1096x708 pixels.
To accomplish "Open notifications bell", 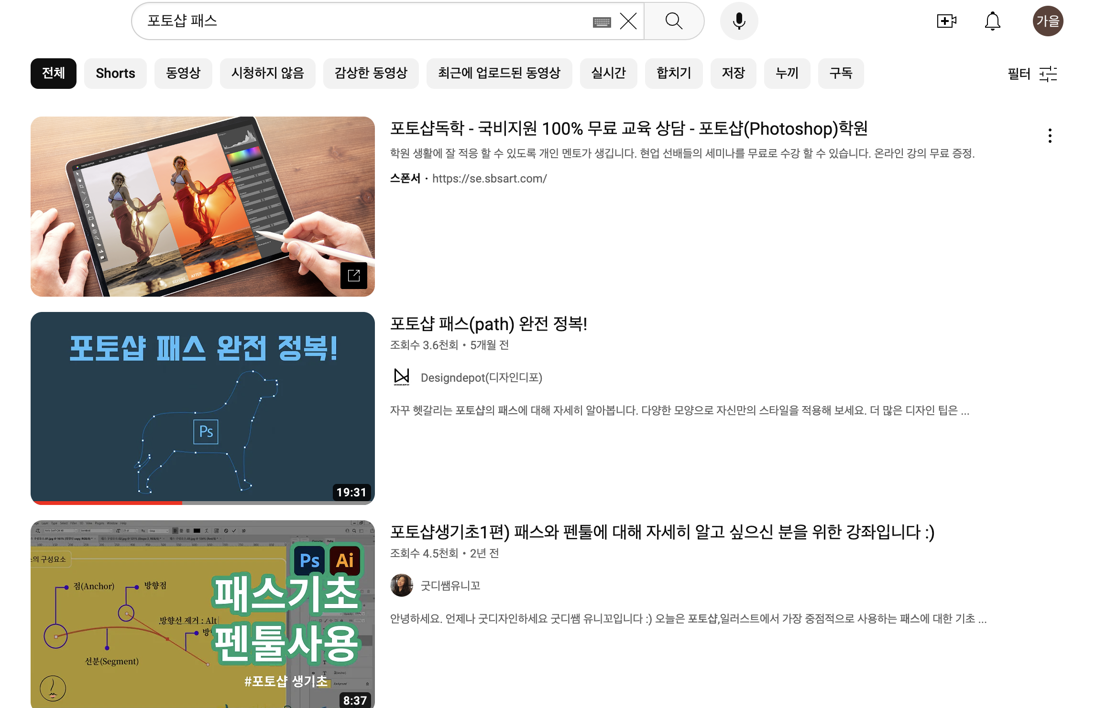I will [992, 21].
